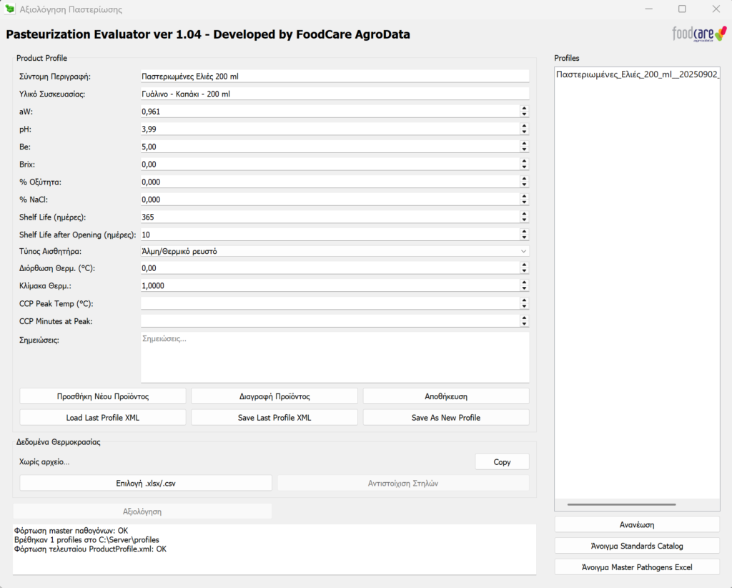
Task: Click the Profiles list horizontal scrollbar
Action: tap(621, 504)
